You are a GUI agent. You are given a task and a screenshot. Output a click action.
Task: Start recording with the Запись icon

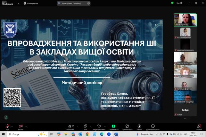[x=139, y=126]
